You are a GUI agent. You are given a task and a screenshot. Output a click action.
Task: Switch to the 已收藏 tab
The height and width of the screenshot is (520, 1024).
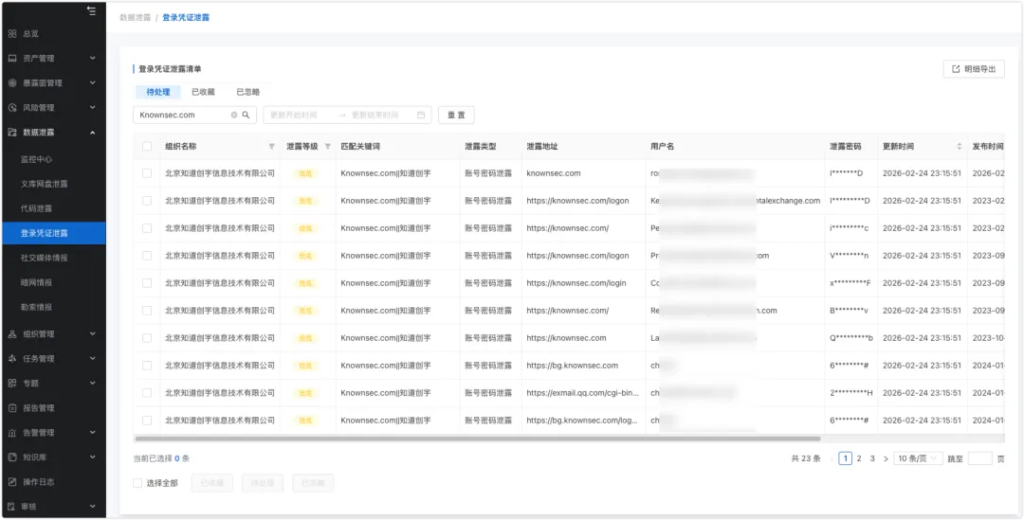(203, 92)
